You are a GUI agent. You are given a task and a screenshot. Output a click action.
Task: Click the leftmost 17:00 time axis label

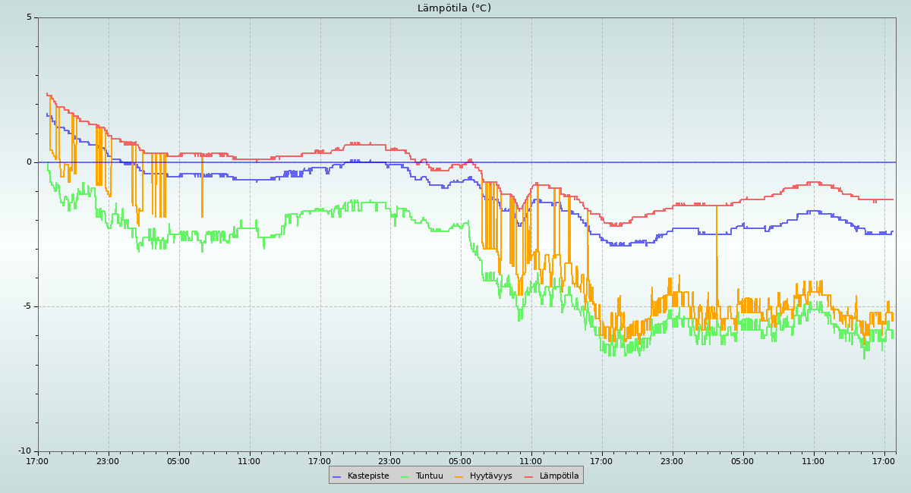[37, 461]
